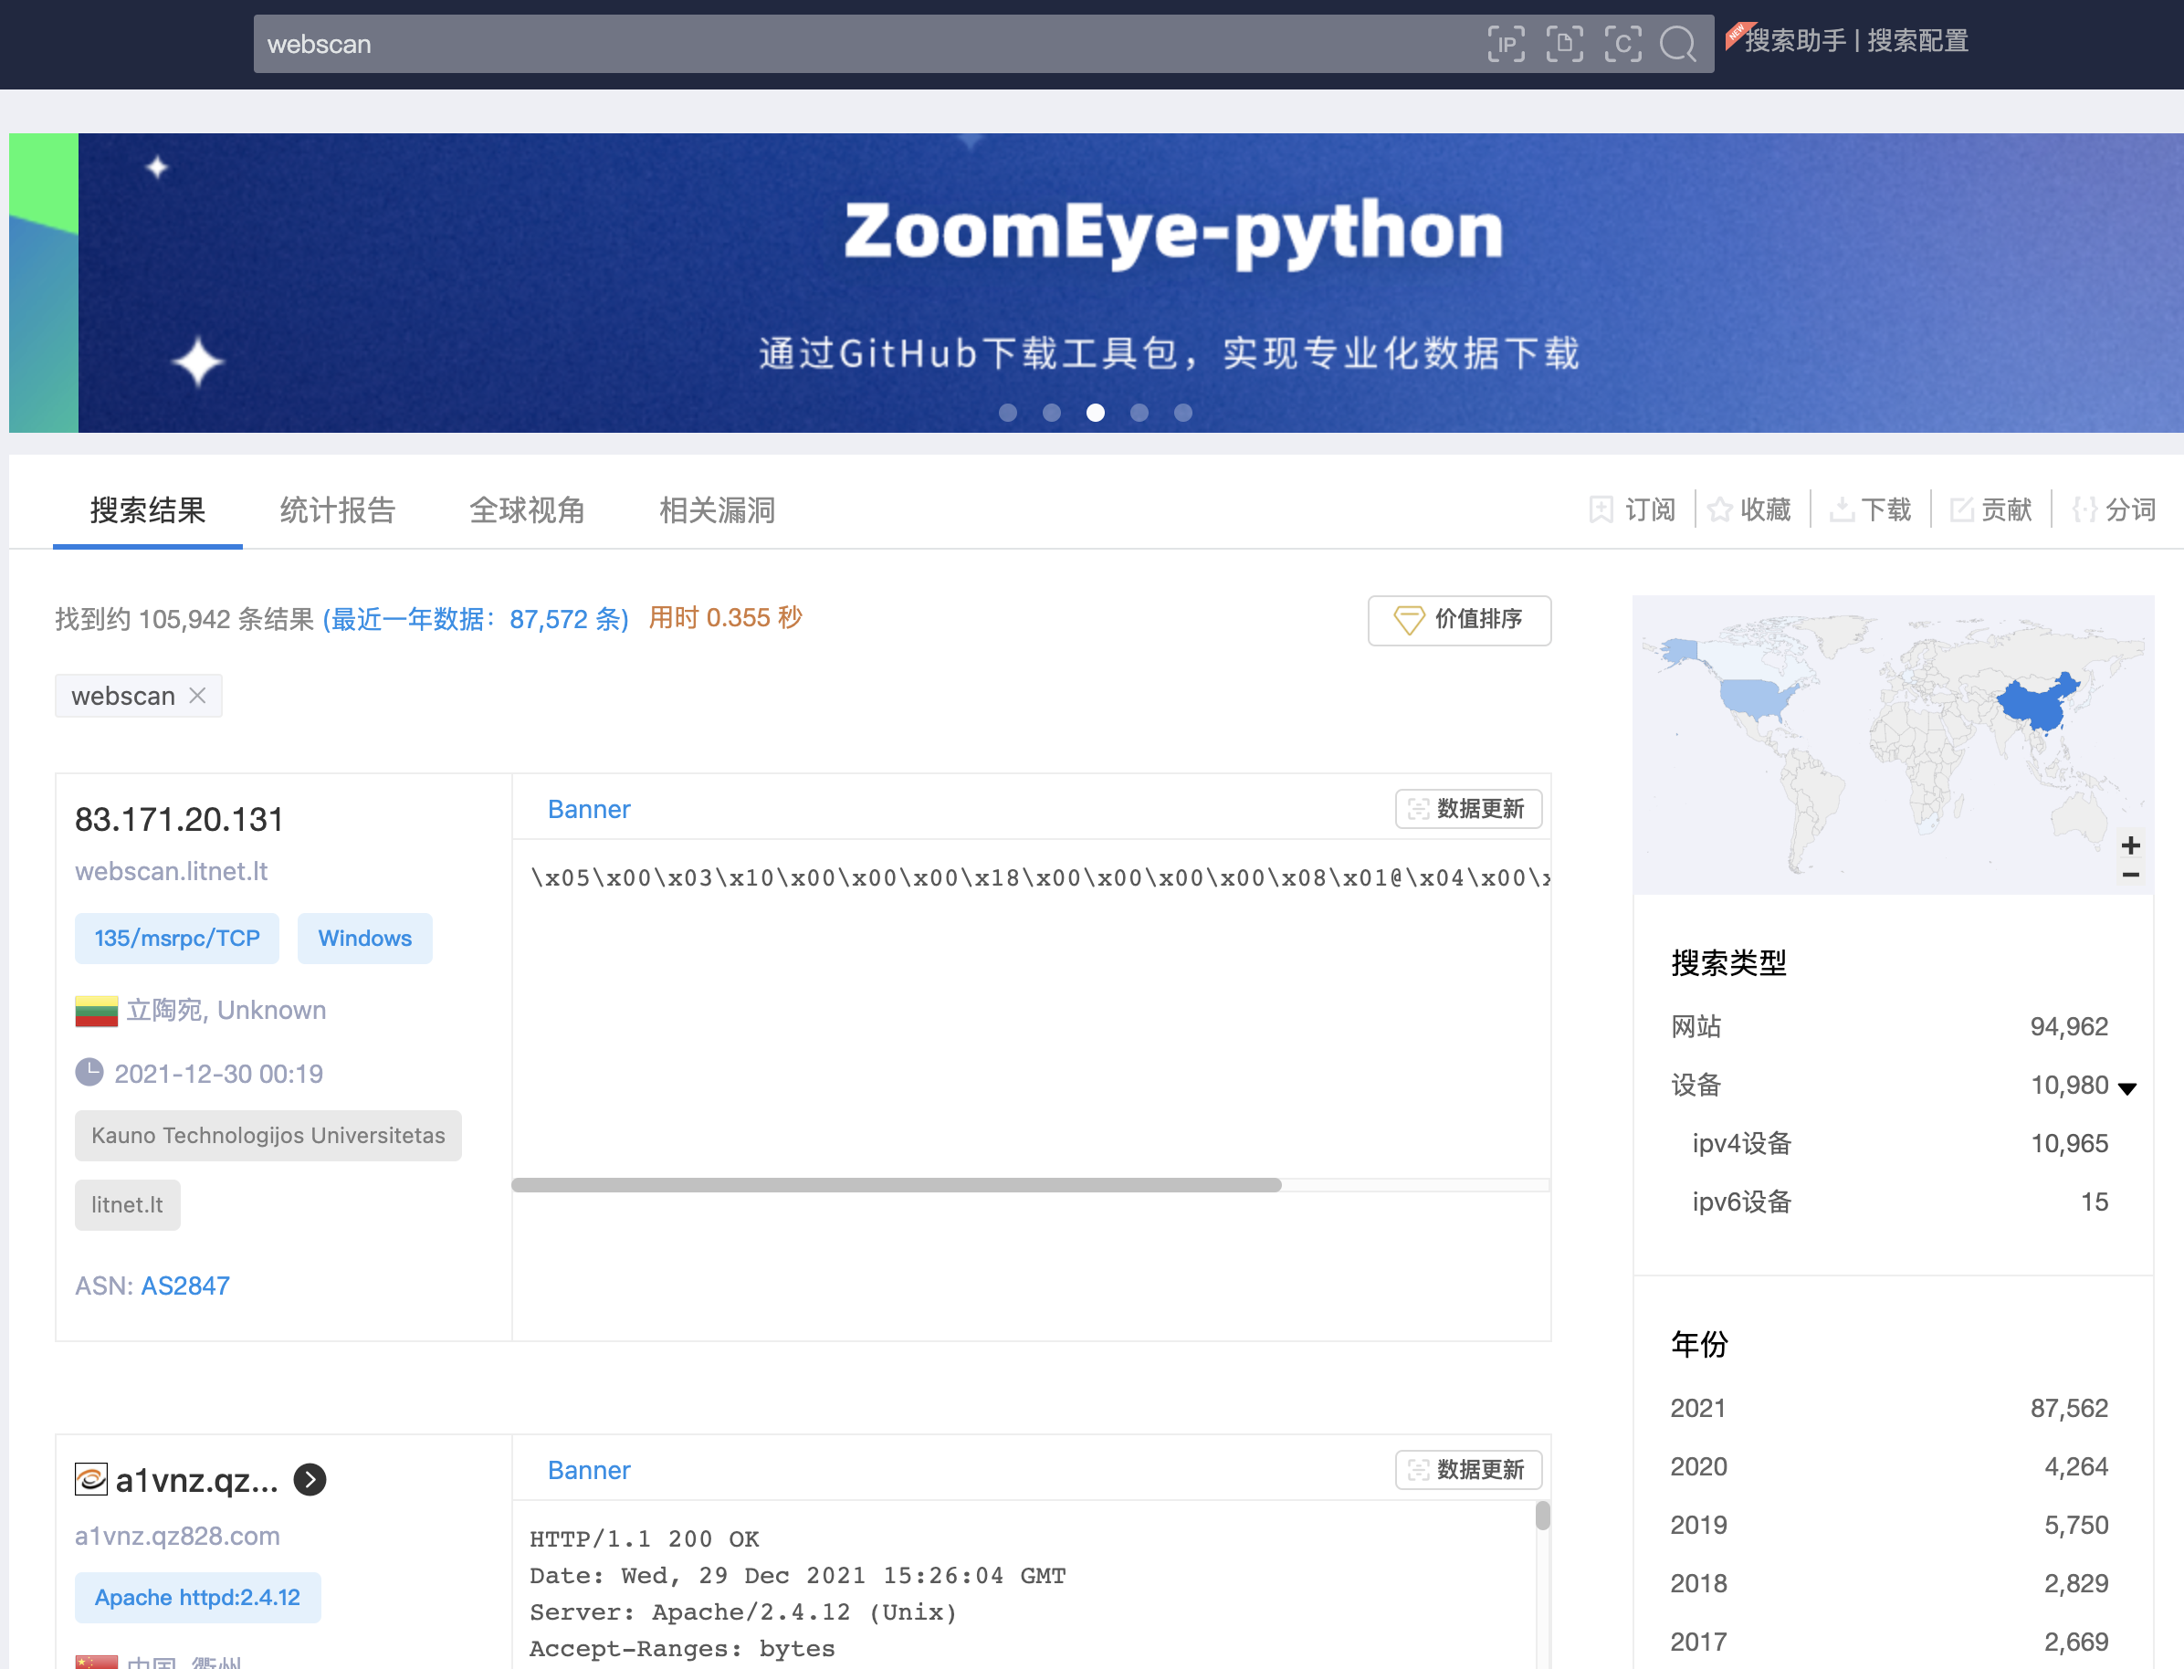Open the 相关漏洞 tab

pyautogui.click(x=717, y=510)
